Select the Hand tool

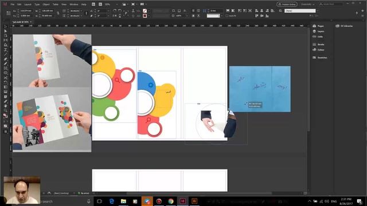[6, 106]
